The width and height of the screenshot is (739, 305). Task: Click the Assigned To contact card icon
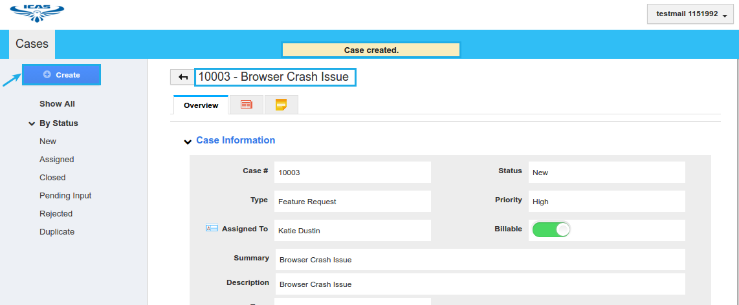click(x=212, y=228)
